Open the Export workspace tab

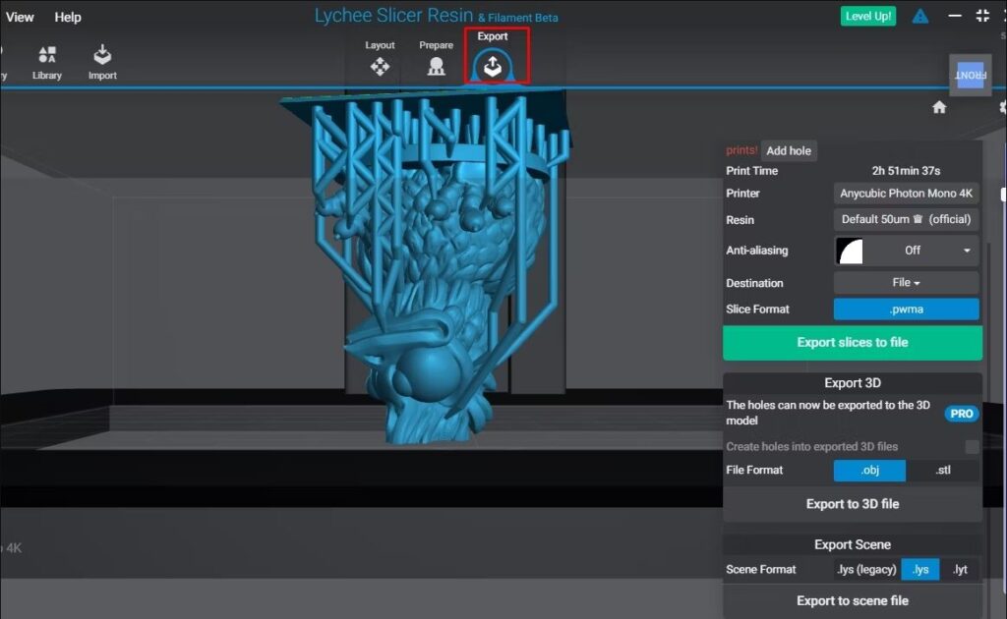pyautogui.click(x=493, y=56)
